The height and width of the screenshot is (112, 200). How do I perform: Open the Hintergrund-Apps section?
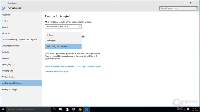pos(21,89)
